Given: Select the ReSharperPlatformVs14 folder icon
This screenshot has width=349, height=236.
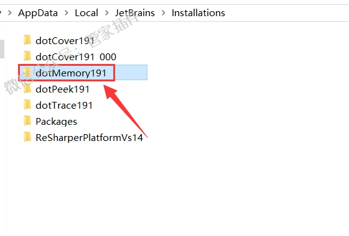Looking at the screenshot, I should [x=27, y=137].
